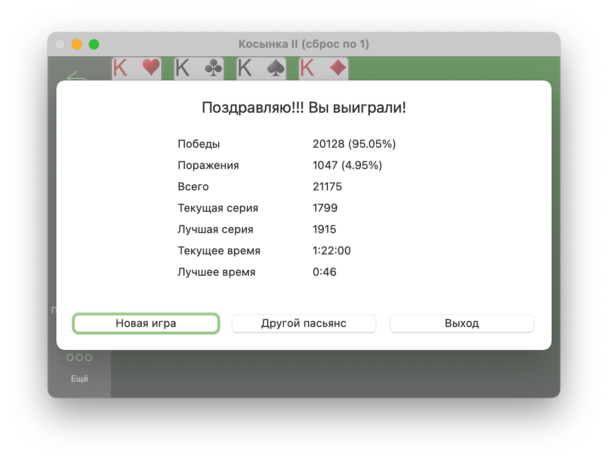Click the Поздравляю!!! Вы выиграли! heading
The height and width of the screenshot is (461, 608).
[304, 108]
